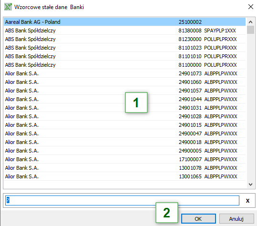This screenshot has width=257, height=226.
Task: Click the scrollbar down arrow
Action: pos(250,185)
